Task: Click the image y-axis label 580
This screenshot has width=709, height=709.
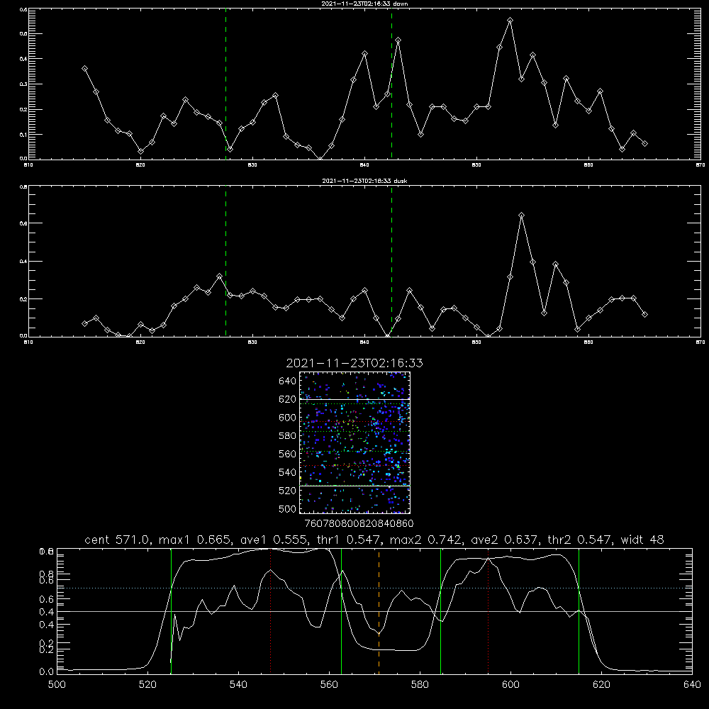Action: tap(288, 436)
